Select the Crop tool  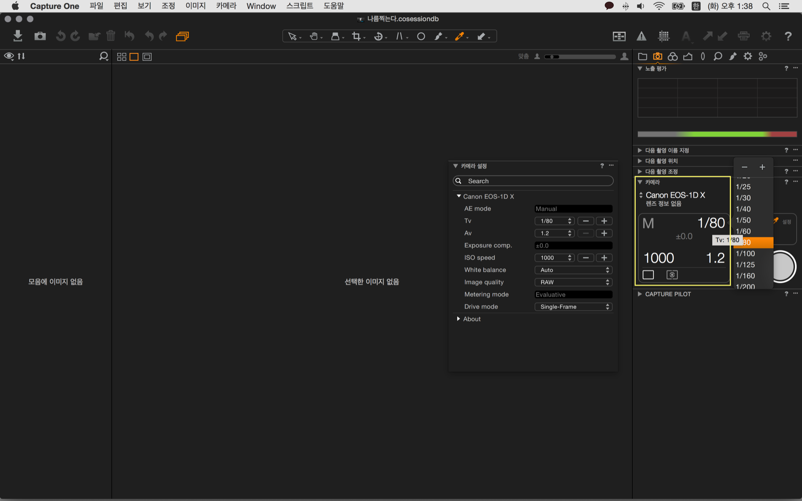[x=356, y=36]
